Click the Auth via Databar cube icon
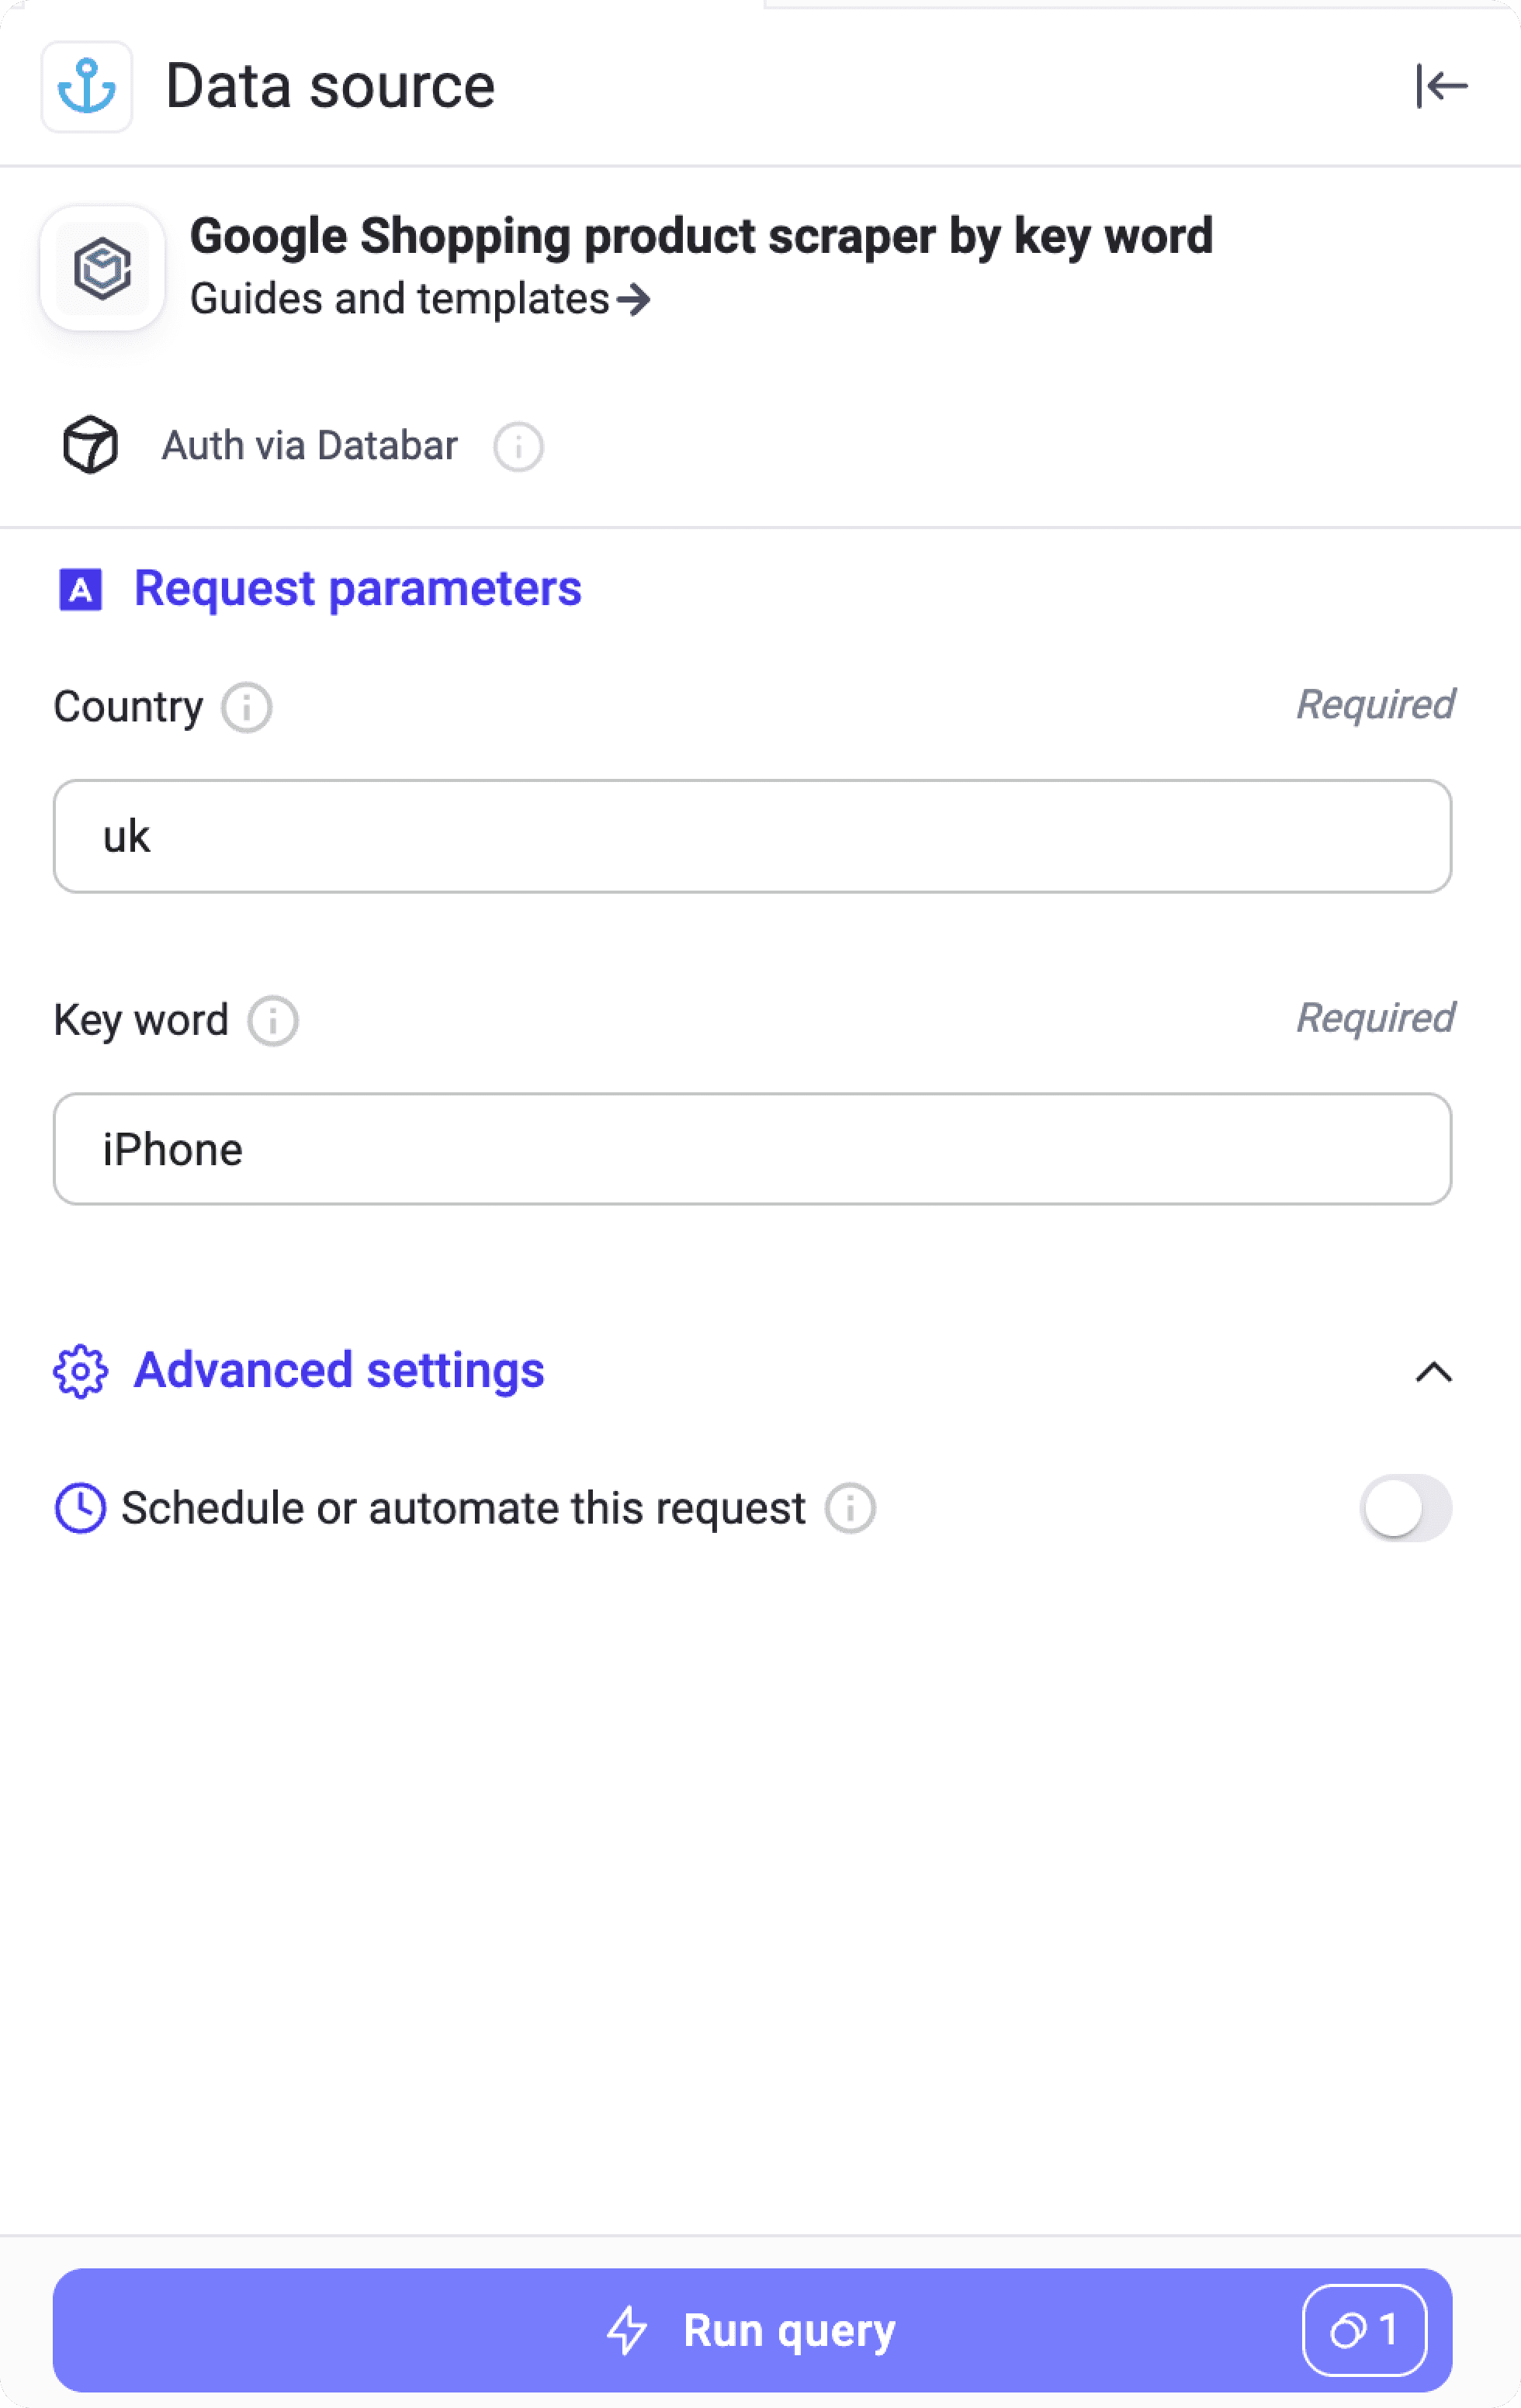The height and width of the screenshot is (2408, 1521). 91,446
